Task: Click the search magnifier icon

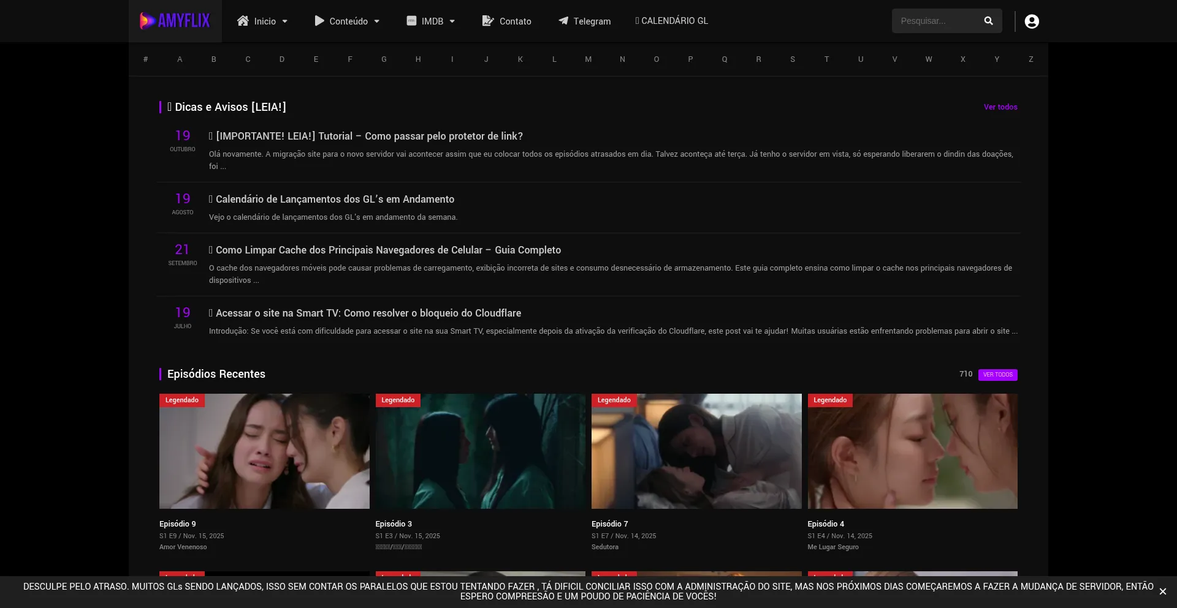Action: pyautogui.click(x=988, y=21)
